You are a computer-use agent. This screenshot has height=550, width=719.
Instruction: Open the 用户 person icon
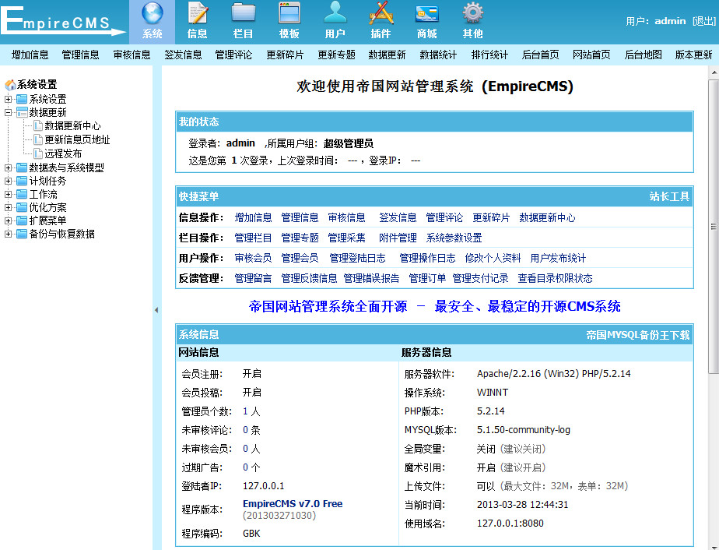(335, 13)
